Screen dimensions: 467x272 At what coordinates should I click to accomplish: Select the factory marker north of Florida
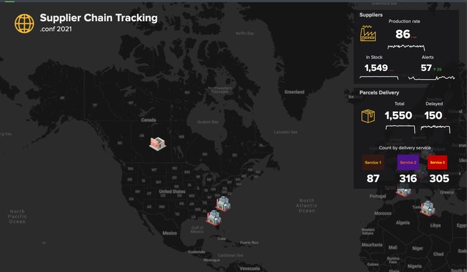click(224, 202)
